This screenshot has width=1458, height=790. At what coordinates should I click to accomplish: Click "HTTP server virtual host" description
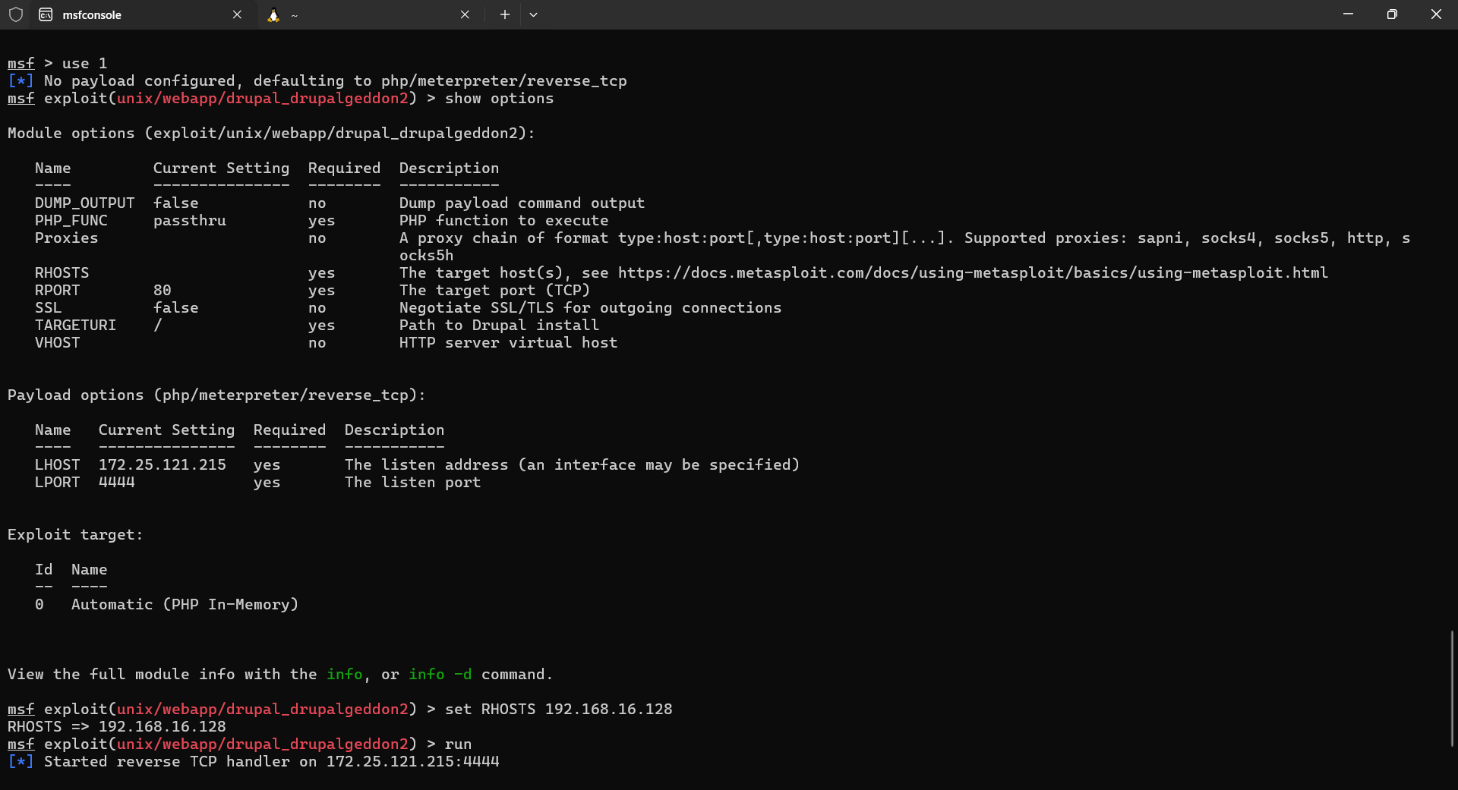pos(508,342)
